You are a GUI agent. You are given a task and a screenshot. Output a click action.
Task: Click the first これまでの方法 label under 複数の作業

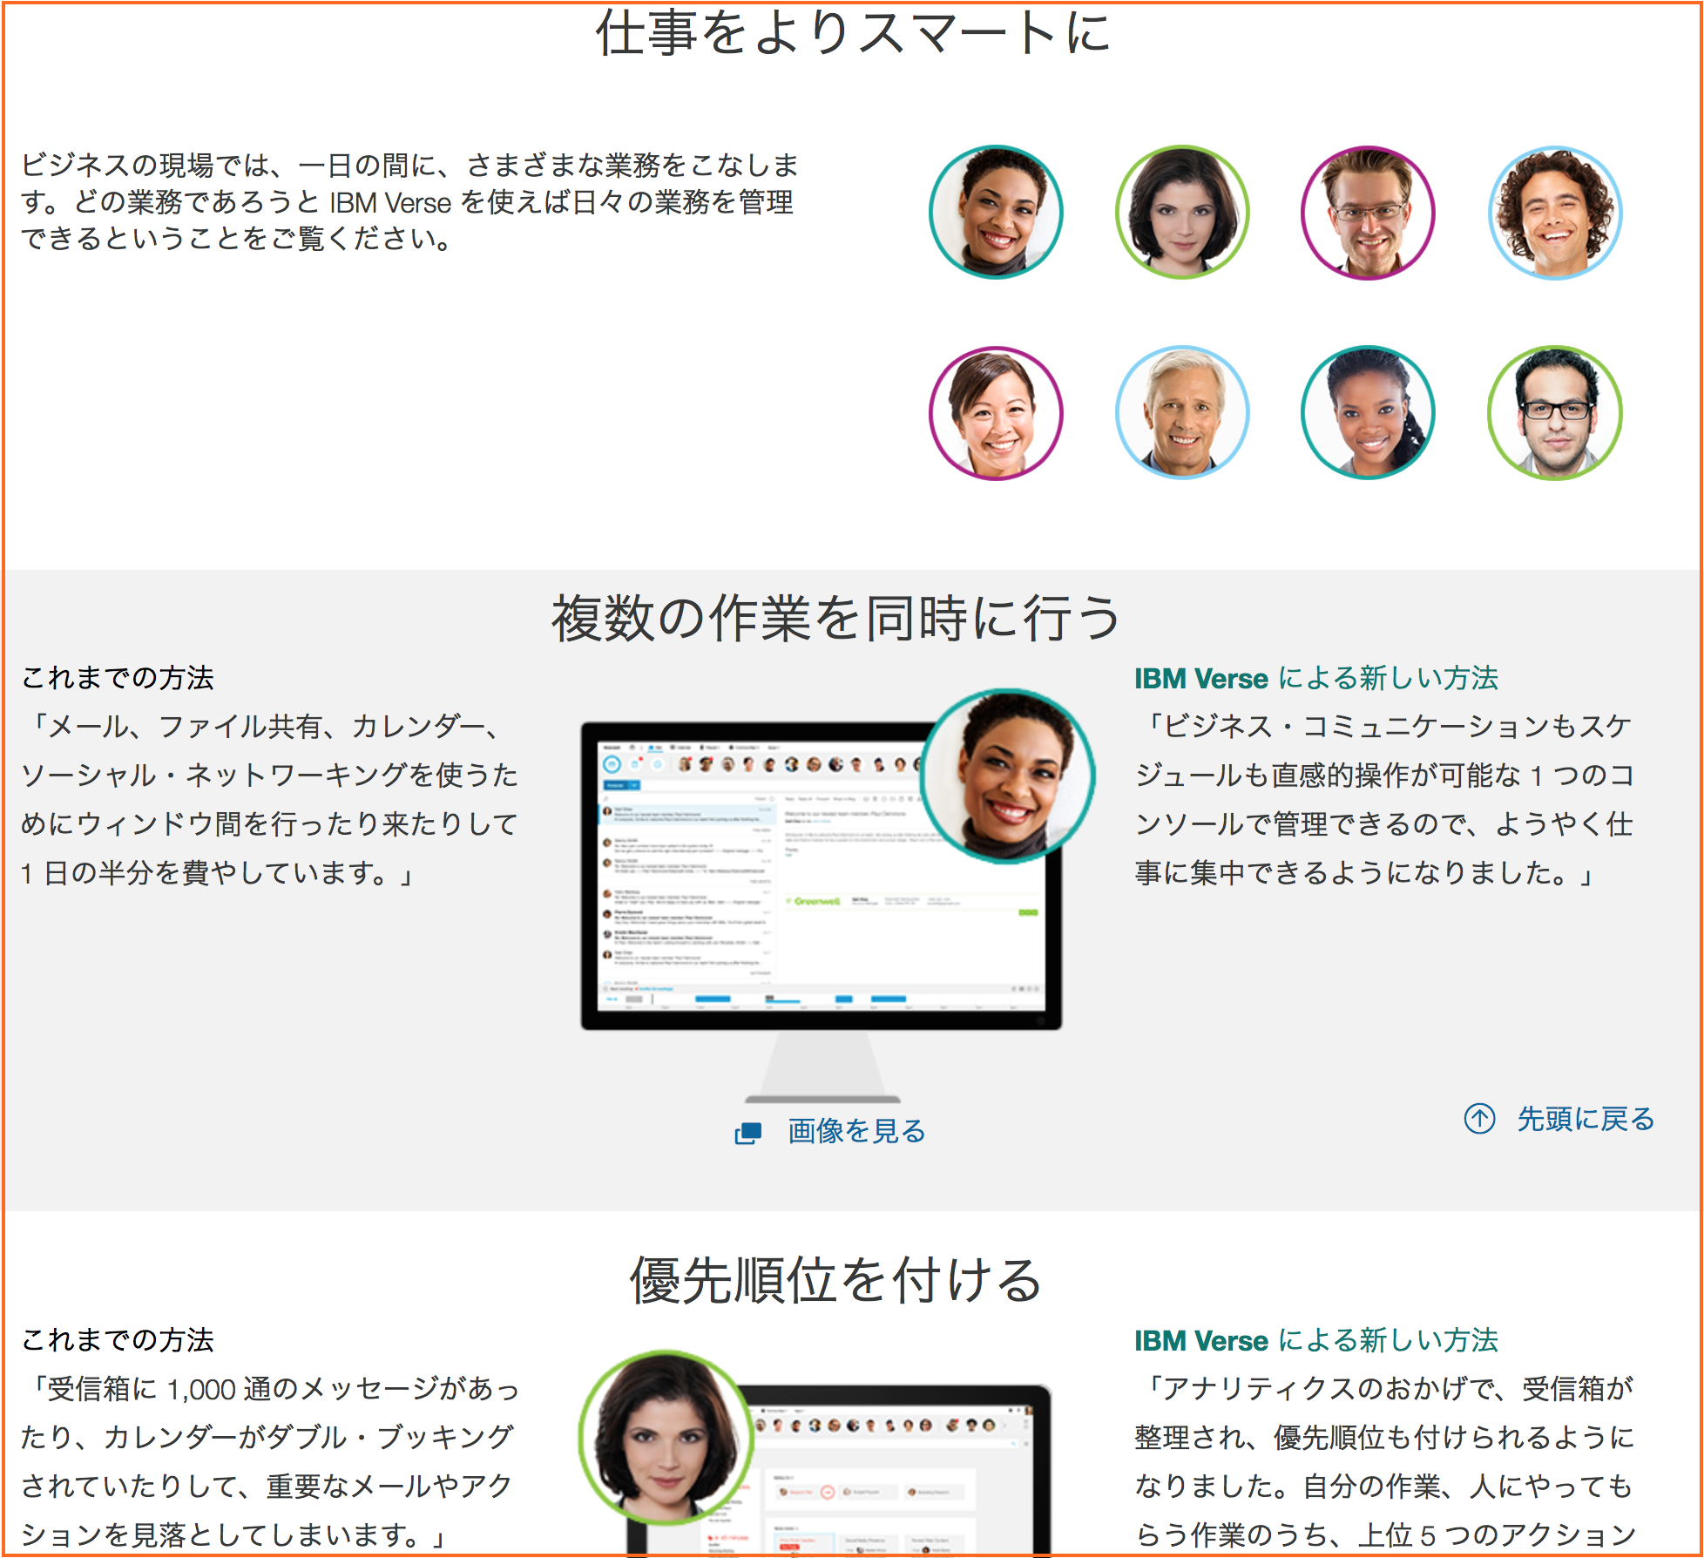coord(118,678)
